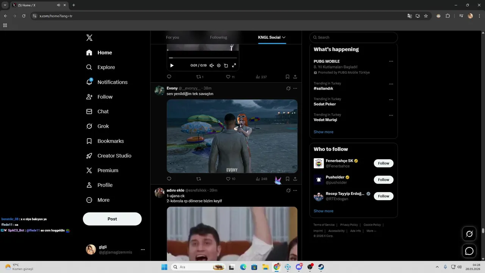Screen dimensions: 485x273
Task: Share the post with 237 views
Action: pos(295,77)
